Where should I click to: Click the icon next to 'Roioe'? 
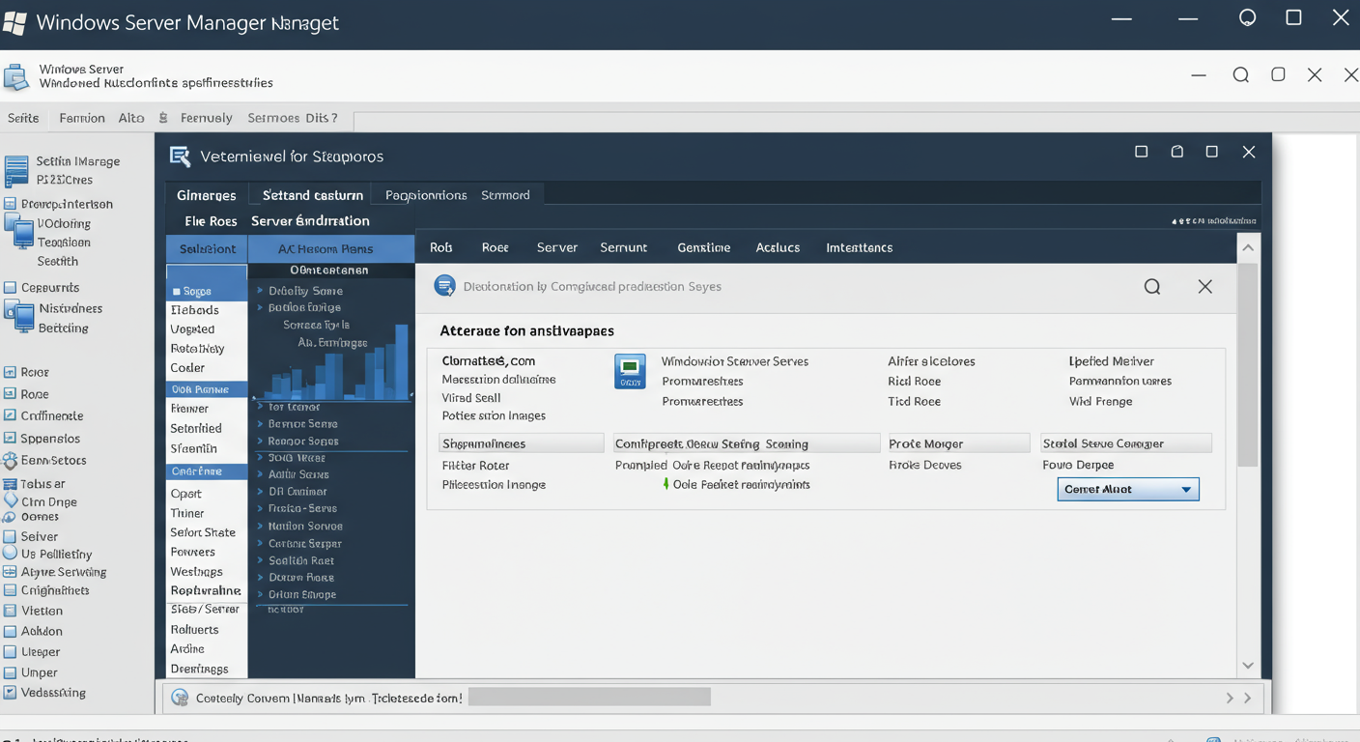[x=11, y=372]
